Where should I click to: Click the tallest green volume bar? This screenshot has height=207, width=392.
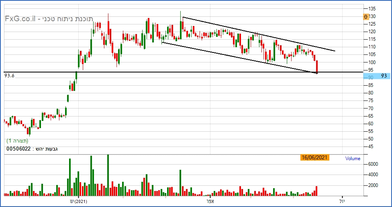tap(108, 175)
